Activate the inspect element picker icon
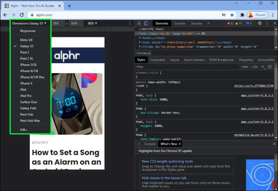 139,23
